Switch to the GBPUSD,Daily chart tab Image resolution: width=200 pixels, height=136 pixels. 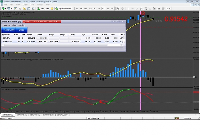point(22,115)
